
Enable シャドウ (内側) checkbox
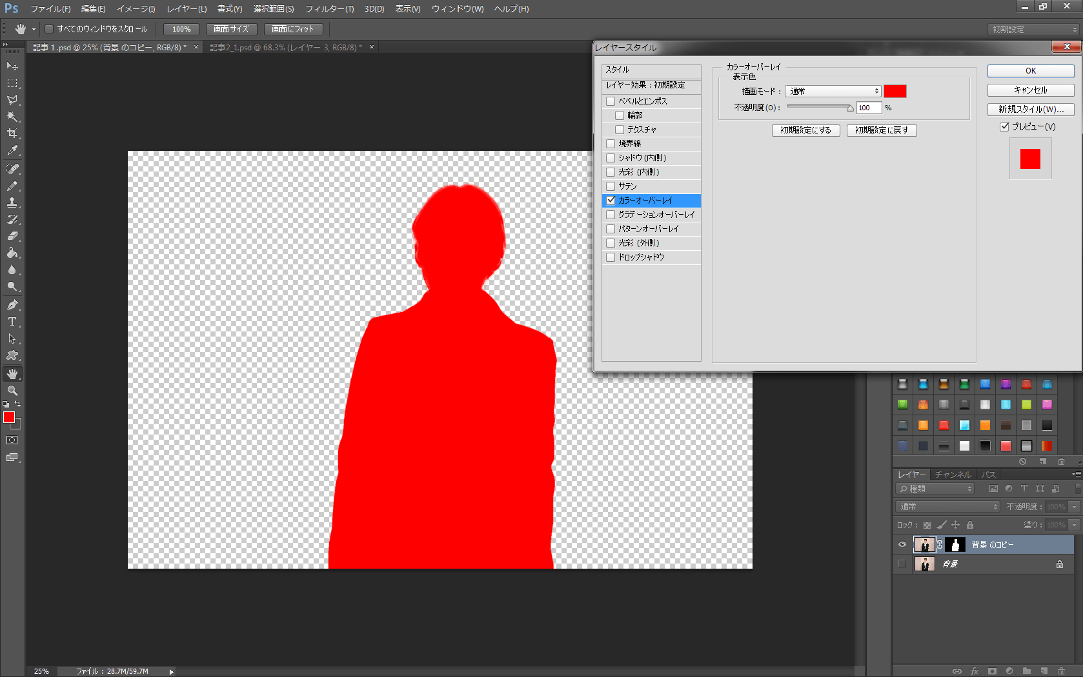611,158
